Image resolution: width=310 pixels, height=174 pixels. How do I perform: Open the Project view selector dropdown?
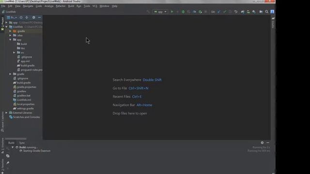pos(12,17)
